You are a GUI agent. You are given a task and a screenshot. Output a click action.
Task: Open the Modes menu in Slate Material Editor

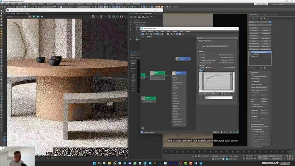tap(143, 31)
